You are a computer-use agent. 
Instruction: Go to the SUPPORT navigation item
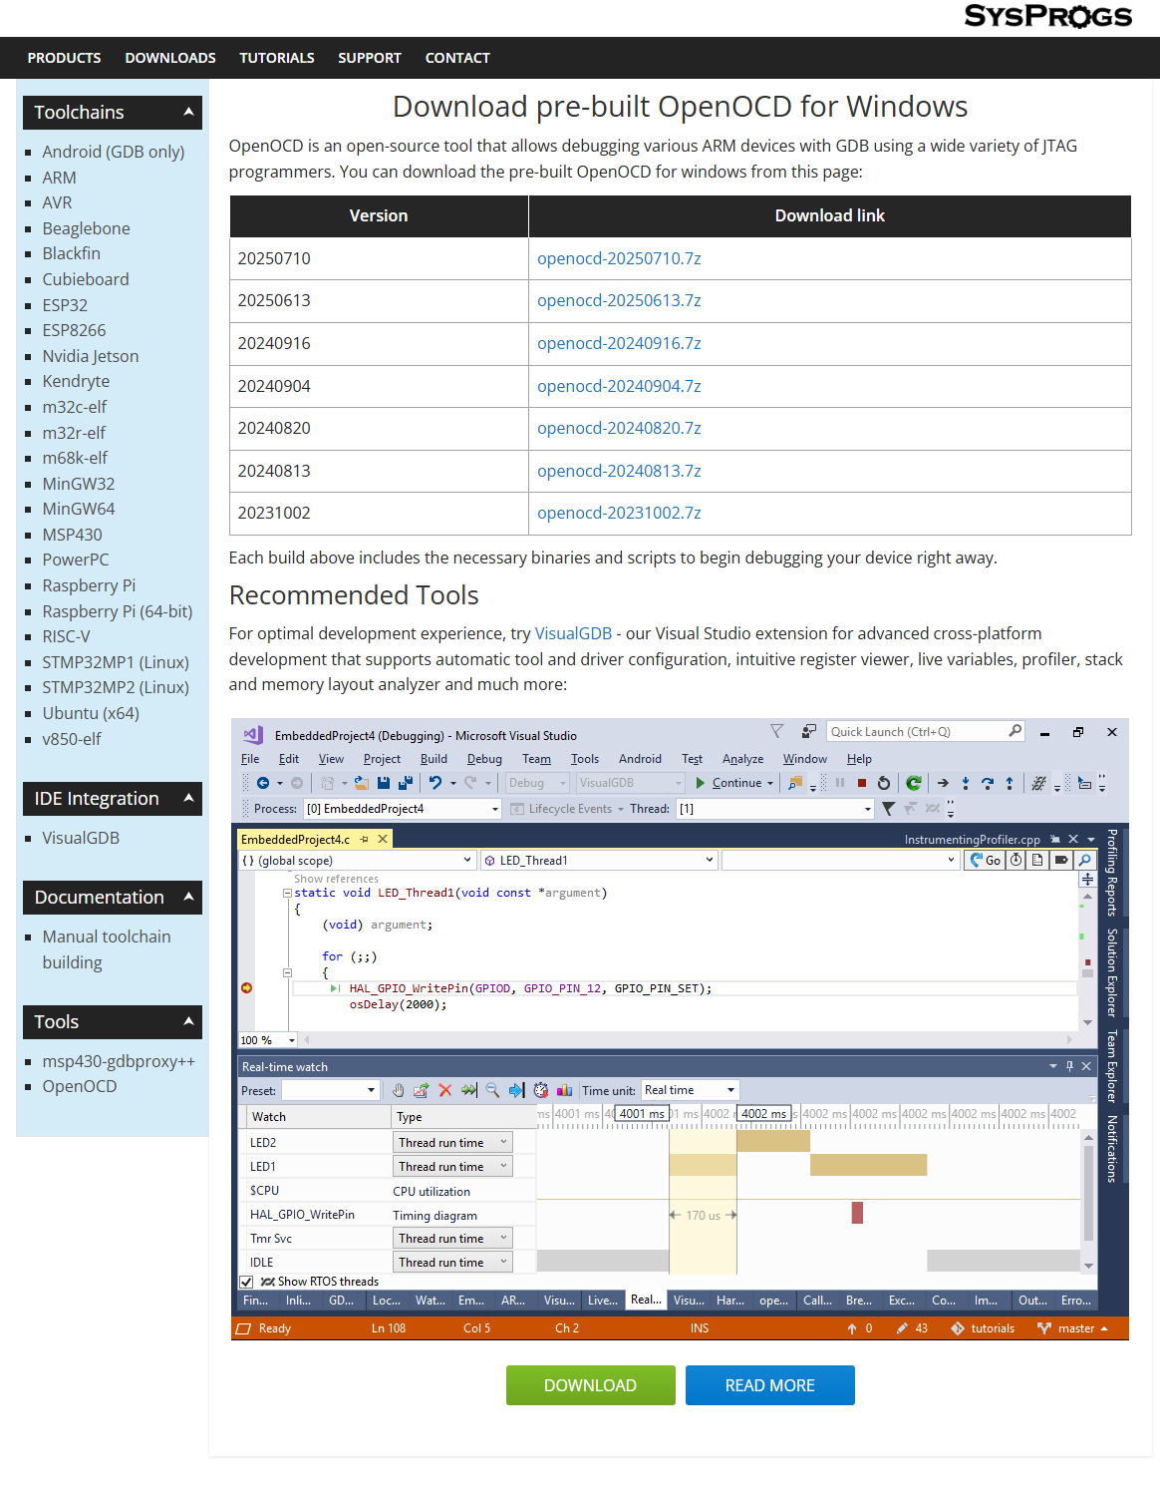[x=370, y=58]
